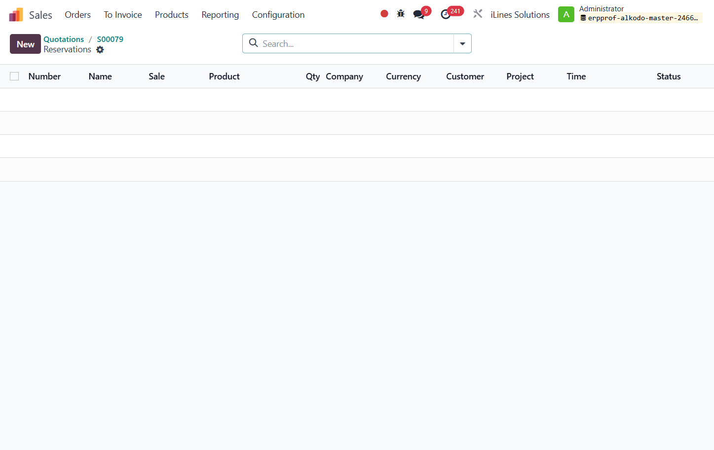This screenshot has height=450, width=714.
Task: Go back to Quotations breadcrumb
Action: [x=64, y=39]
